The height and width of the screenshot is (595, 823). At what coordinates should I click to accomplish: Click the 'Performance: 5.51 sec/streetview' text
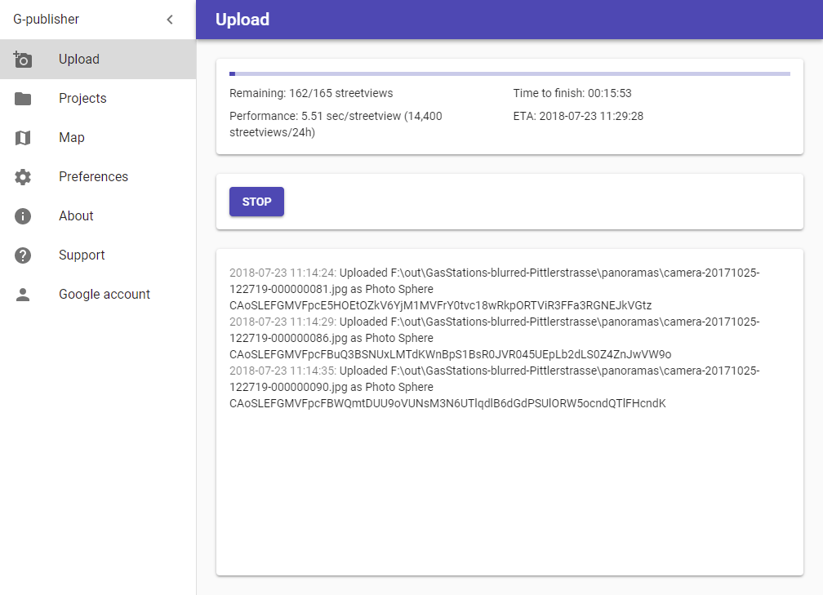[315, 116]
